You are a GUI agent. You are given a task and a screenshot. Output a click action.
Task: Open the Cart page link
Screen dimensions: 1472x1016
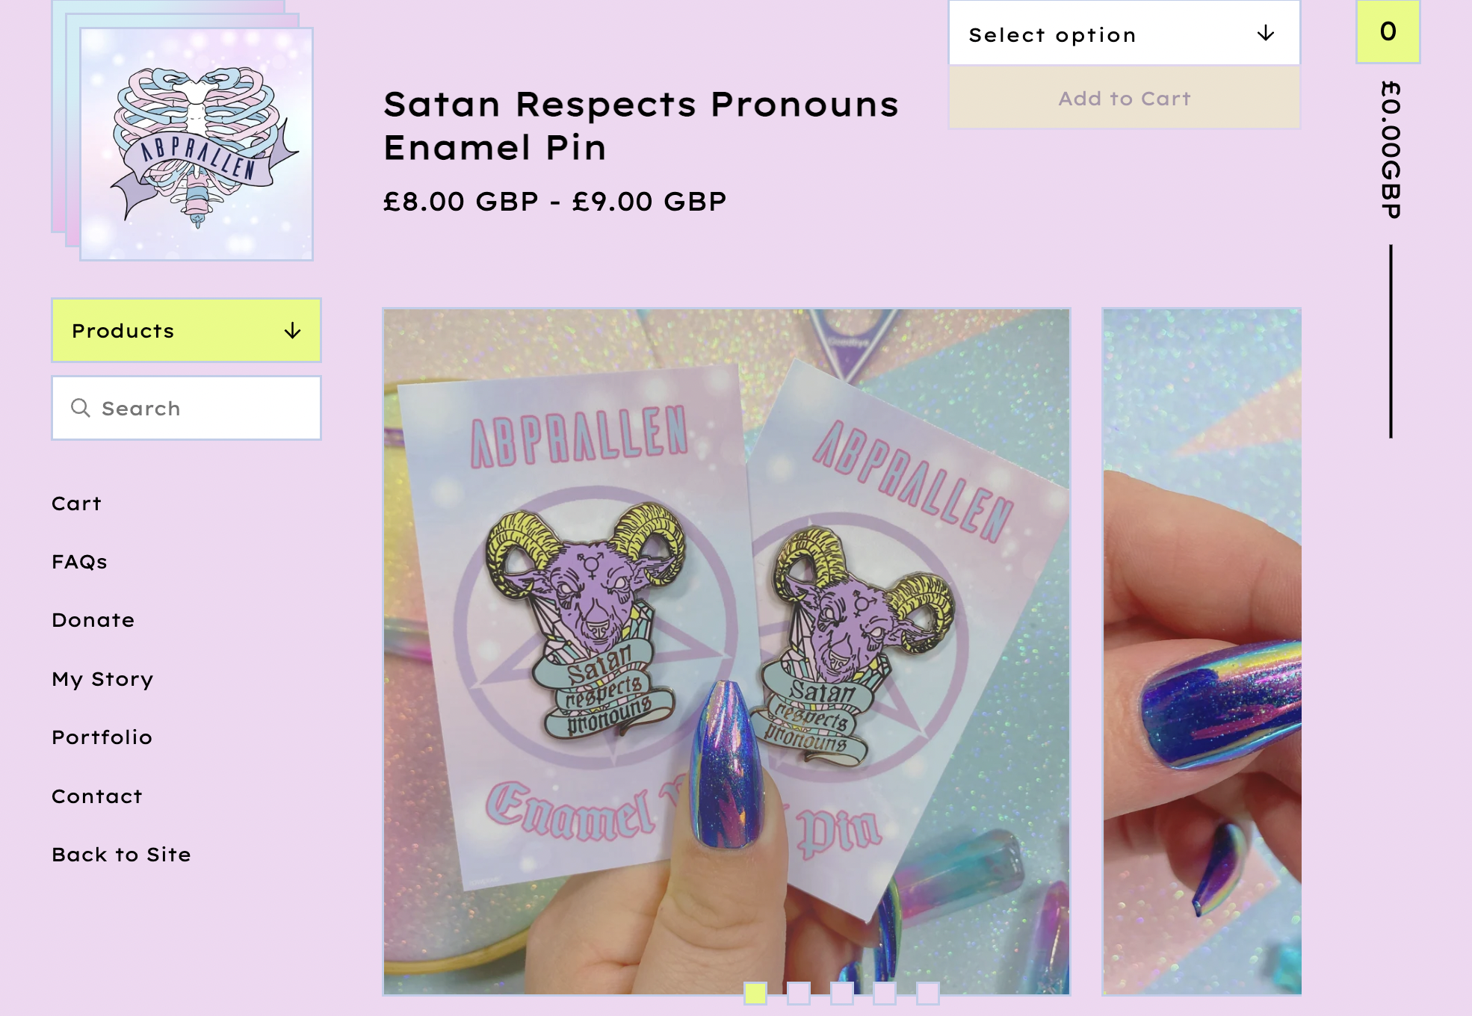point(76,504)
